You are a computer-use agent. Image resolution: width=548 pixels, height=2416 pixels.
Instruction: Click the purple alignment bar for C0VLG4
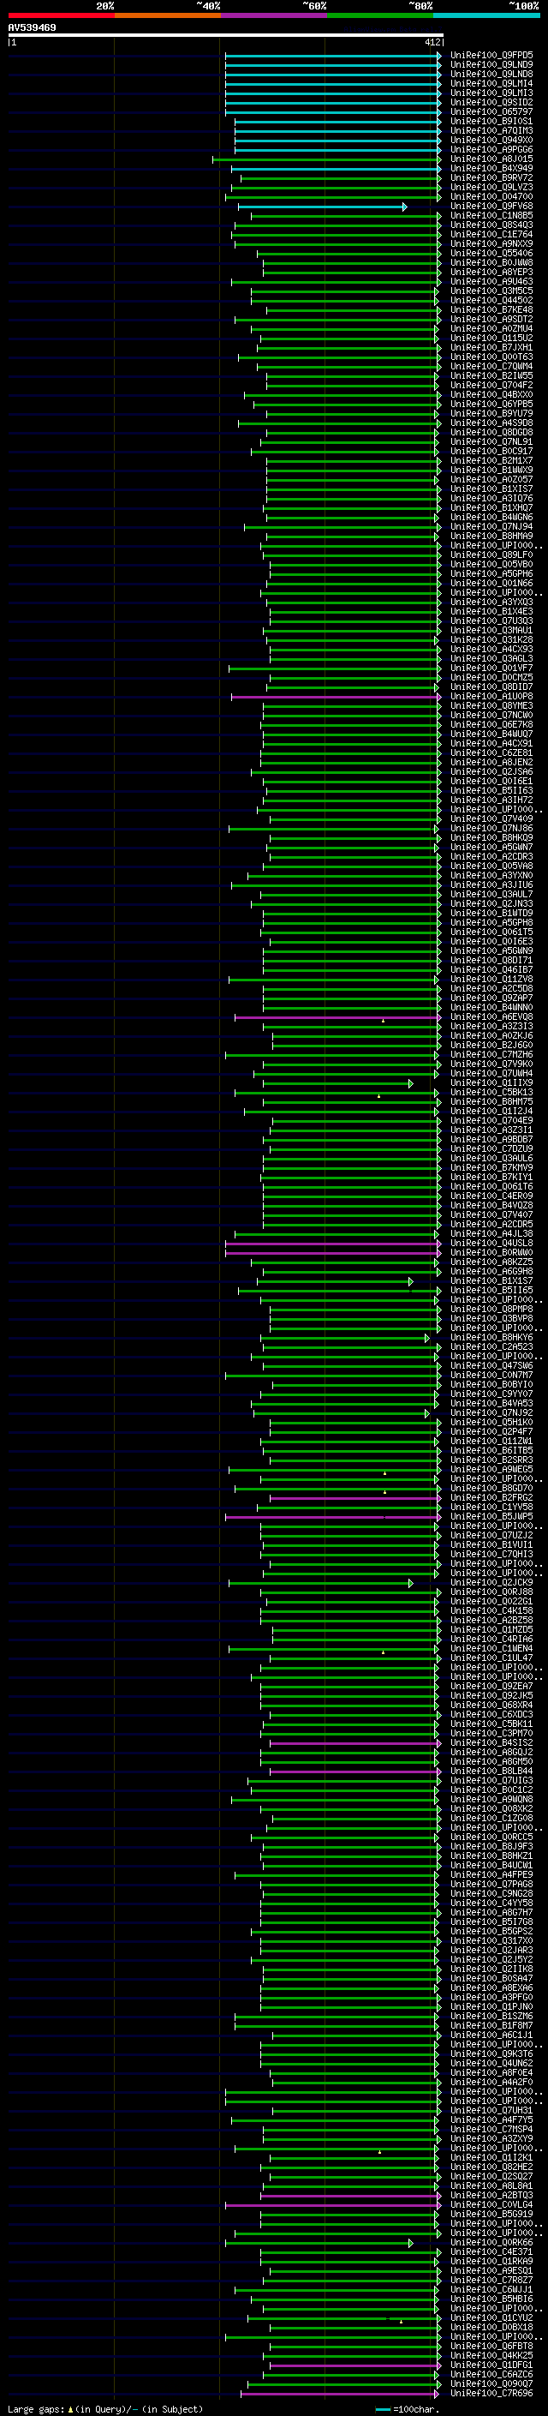coord(333,2205)
